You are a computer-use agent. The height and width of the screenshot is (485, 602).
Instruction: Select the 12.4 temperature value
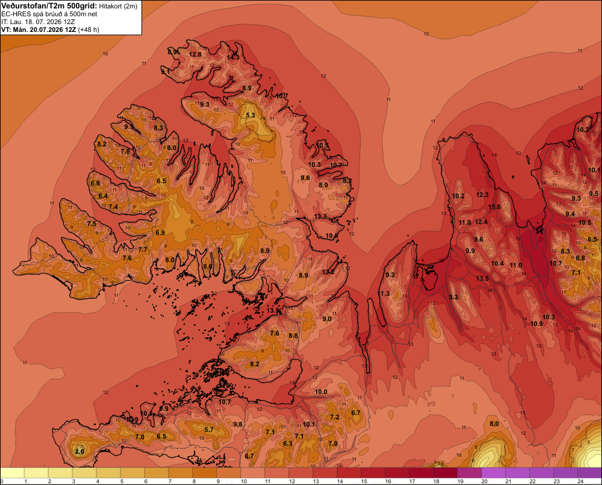click(x=481, y=222)
